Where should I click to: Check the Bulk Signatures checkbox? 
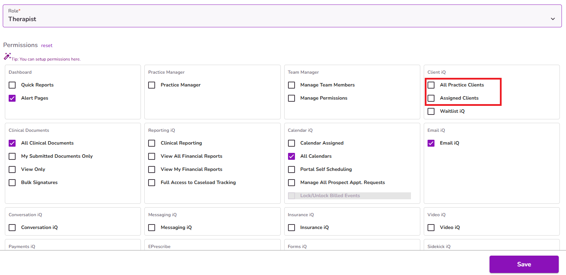[12, 183]
